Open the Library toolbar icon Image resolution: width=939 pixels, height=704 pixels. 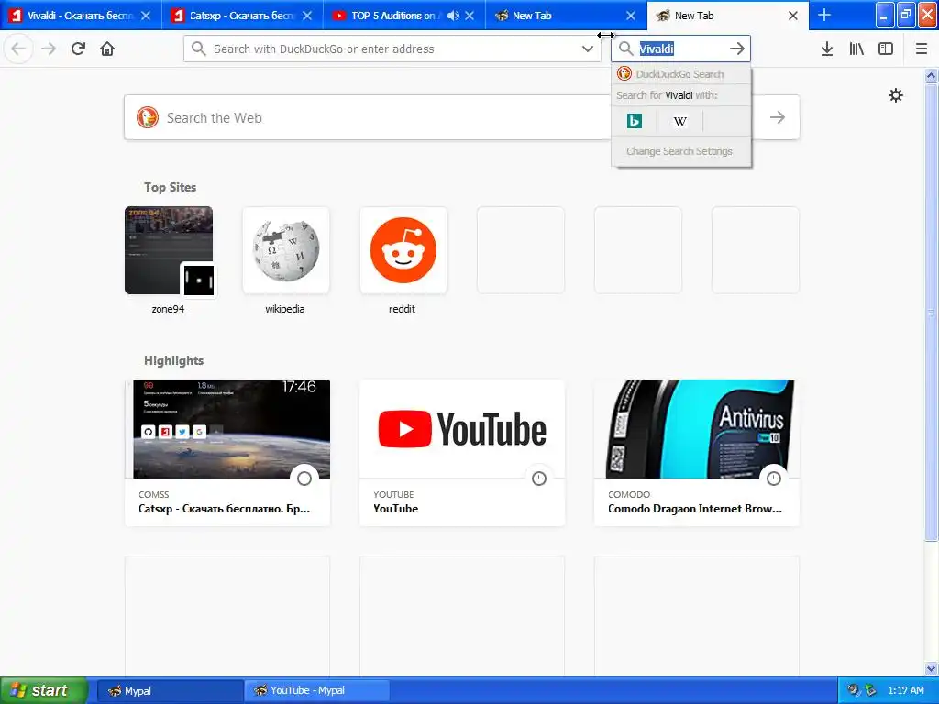pyautogui.click(x=856, y=49)
